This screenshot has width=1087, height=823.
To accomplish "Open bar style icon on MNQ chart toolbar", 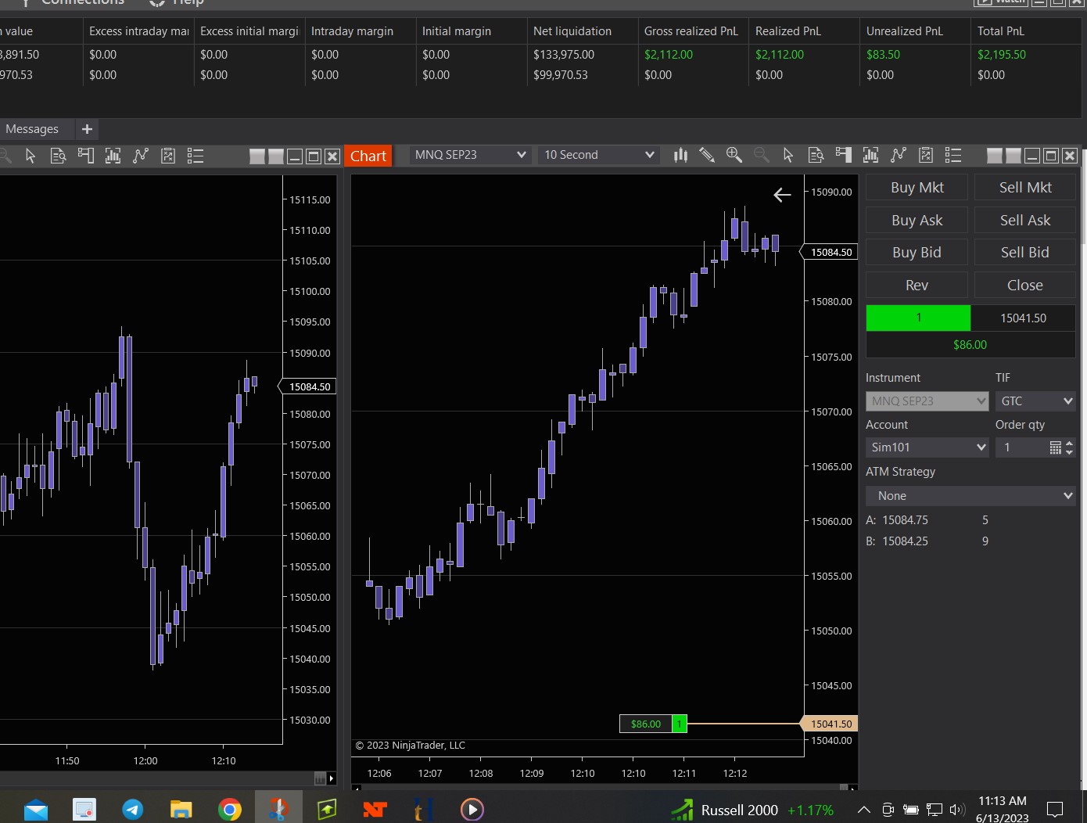I will [680, 155].
